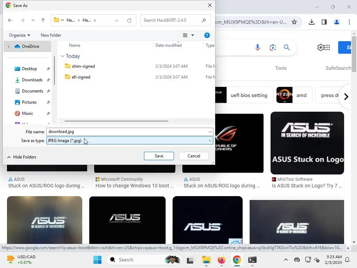Start Google voice search microphone

258,47
